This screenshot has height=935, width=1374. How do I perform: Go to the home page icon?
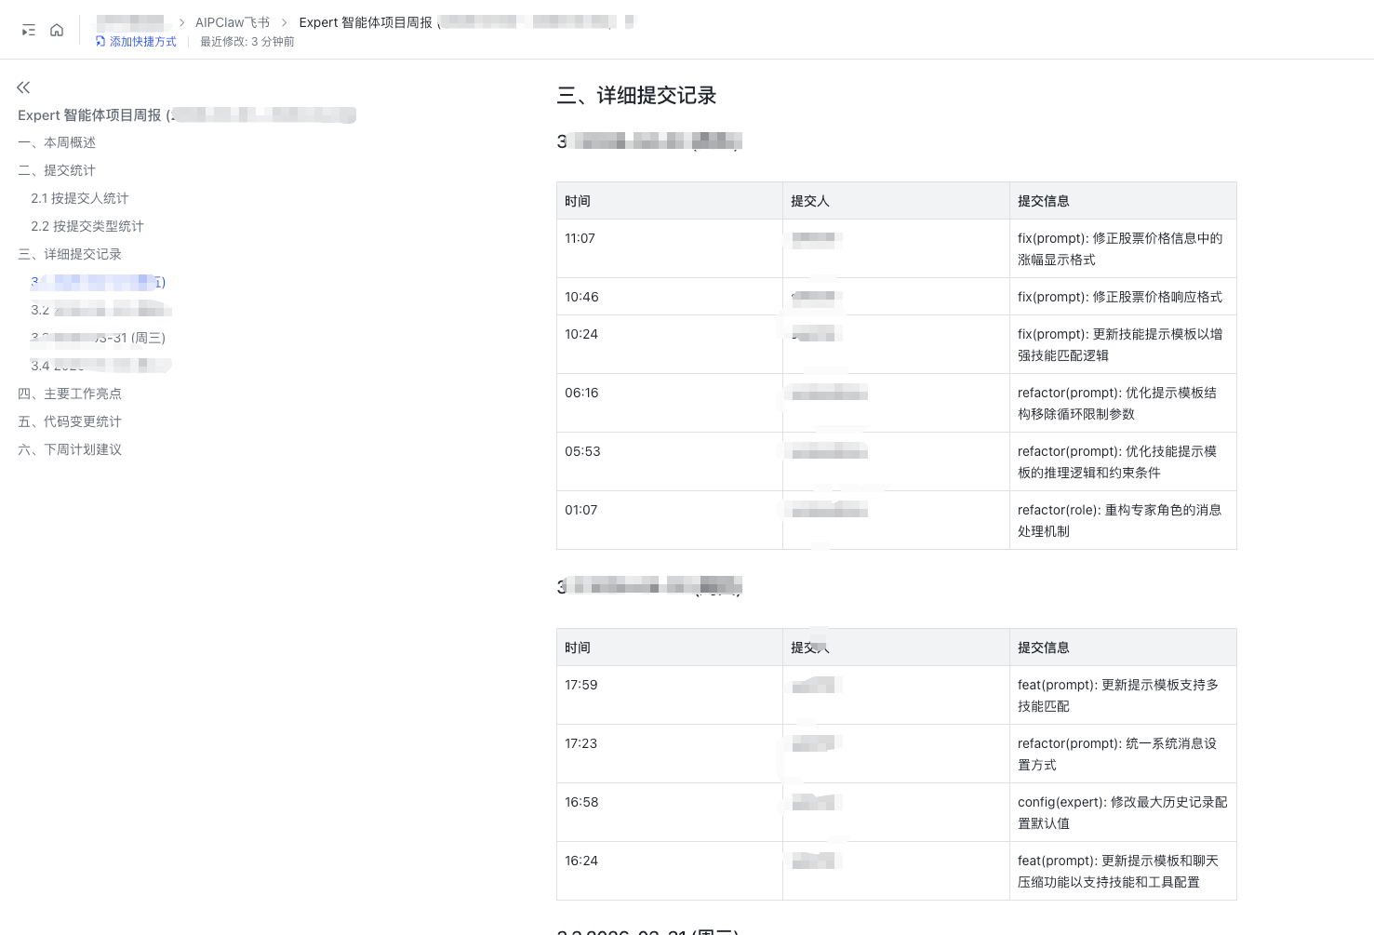57,31
